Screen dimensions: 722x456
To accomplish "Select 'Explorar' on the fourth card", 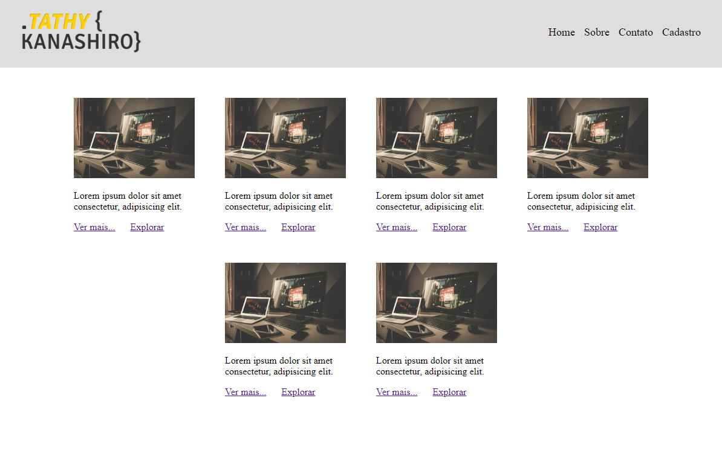I will coord(600,226).
